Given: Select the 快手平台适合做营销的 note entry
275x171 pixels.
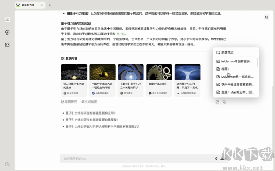Looking at the screenshot, I should (236, 84).
